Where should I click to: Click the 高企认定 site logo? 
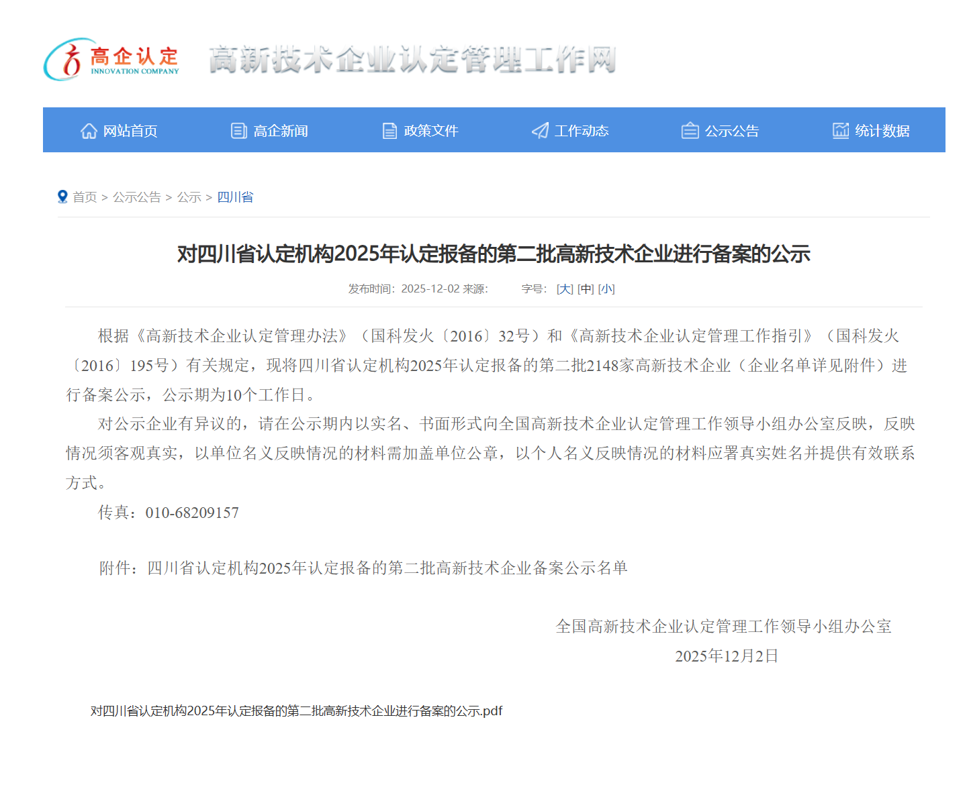tap(111, 60)
